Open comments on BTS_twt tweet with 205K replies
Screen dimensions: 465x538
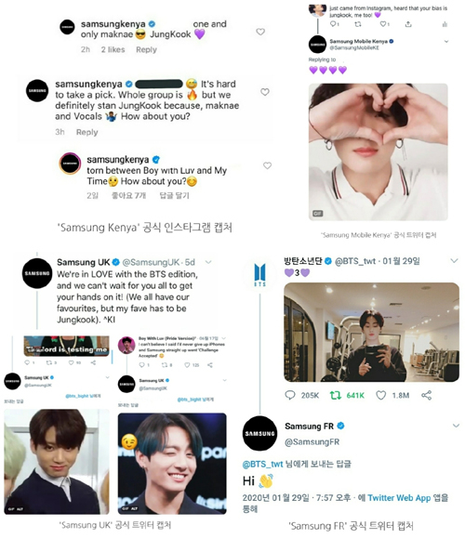click(290, 395)
